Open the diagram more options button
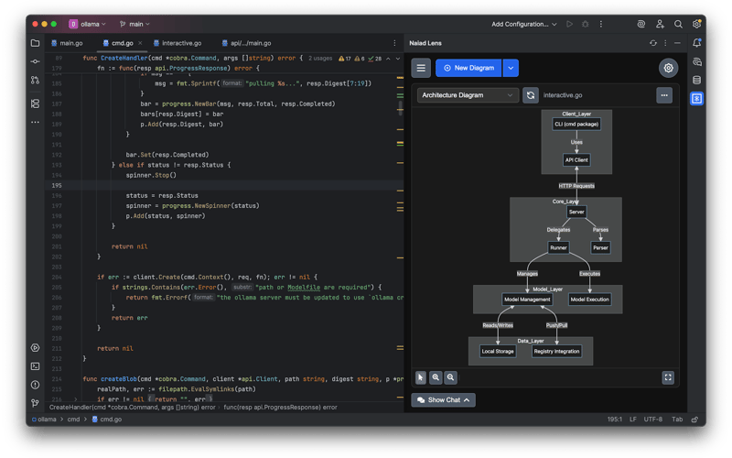Viewport: 732px width, 458px height. point(665,95)
